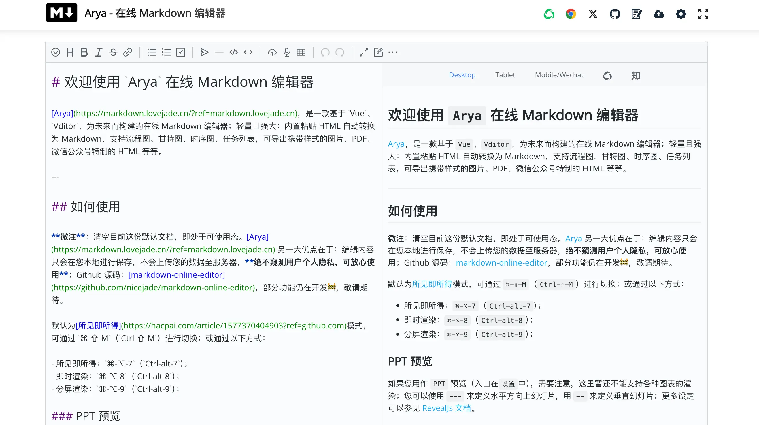Open the RevealJs 文档 link
Viewport: 759px width, 425px height.
coord(446,408)
